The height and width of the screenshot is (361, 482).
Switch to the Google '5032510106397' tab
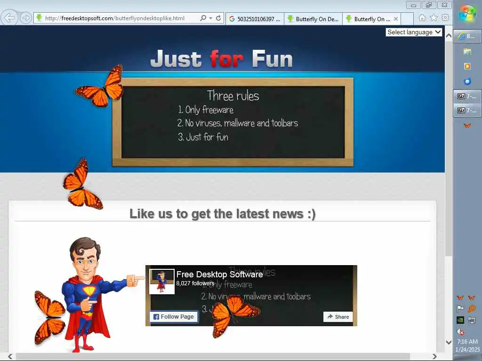(255, 19)
